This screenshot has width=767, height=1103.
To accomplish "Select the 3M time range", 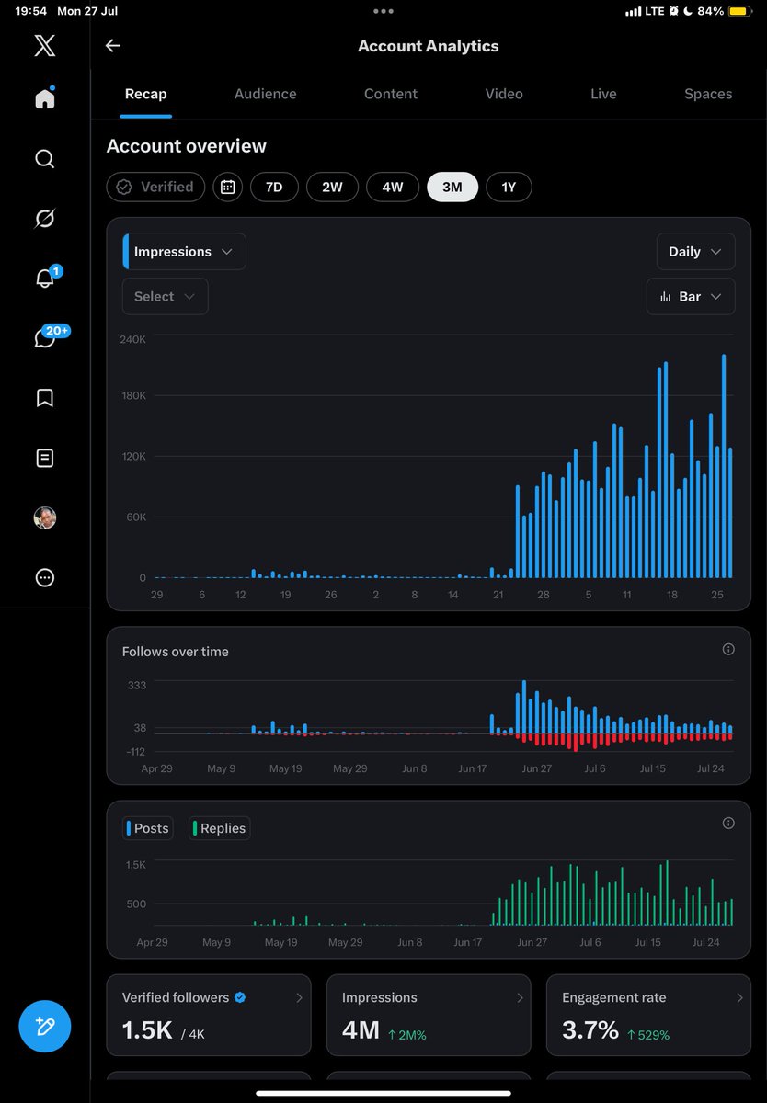I will pyautogui.click(x=452, y=187).
